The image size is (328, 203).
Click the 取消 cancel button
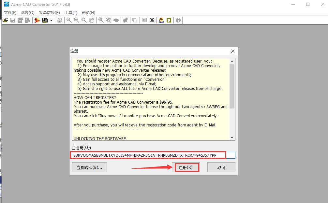pos(221,167)
